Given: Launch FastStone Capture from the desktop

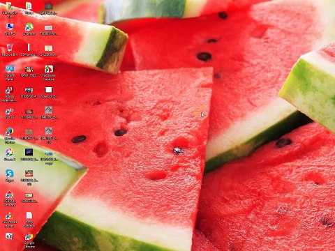Looking at the screenshot, I should point(49,73).
